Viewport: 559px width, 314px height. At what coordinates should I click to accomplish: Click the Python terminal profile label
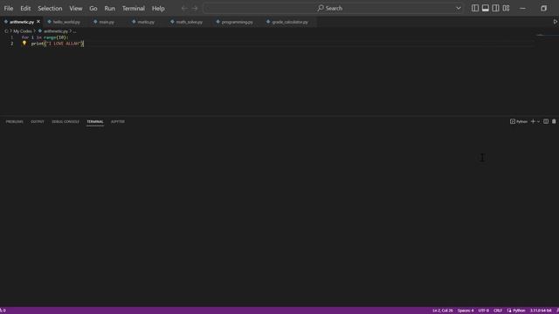pyautogui.click(x=519, y=122)
